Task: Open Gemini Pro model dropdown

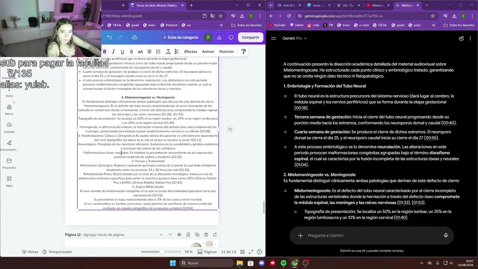Action: [295, 38]
